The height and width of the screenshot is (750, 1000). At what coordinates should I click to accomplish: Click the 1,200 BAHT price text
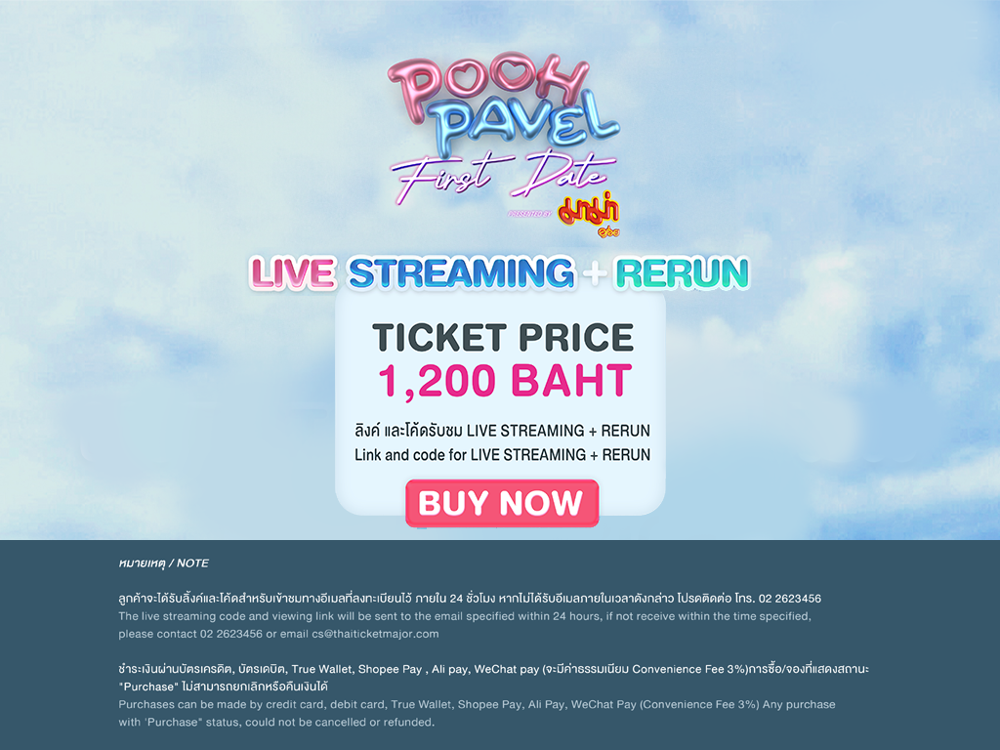(505, 381)
